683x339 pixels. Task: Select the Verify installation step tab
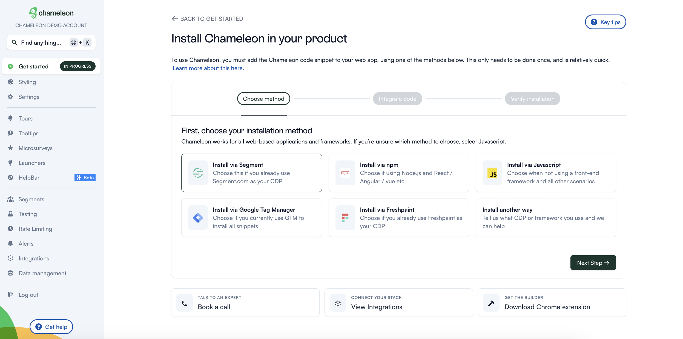click(x=532, y=99)
